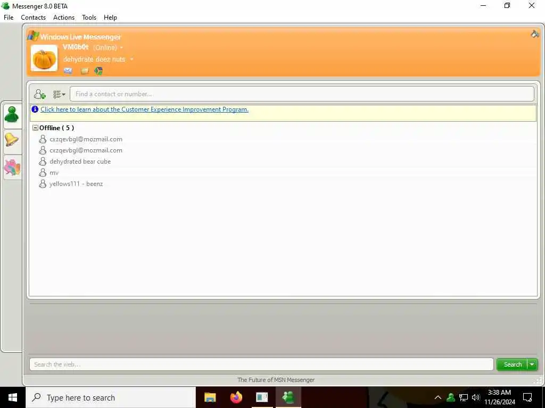Click the taskbar app icon next to Firefox

point(262,397)
